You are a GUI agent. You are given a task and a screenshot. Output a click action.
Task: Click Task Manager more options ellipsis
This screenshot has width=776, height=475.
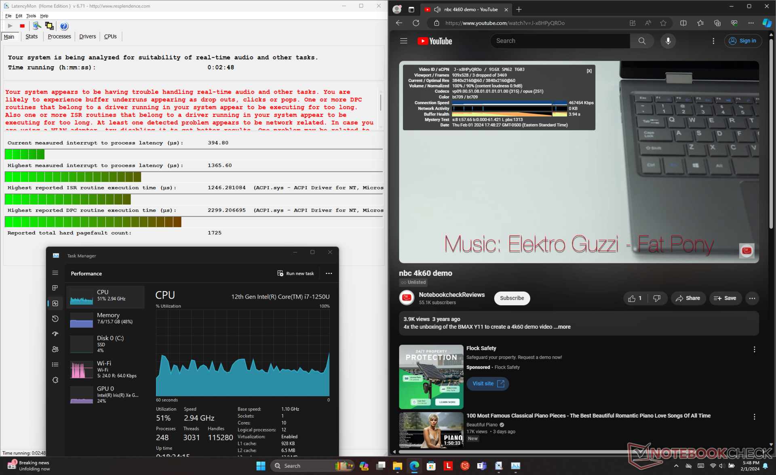click(329, 273)
